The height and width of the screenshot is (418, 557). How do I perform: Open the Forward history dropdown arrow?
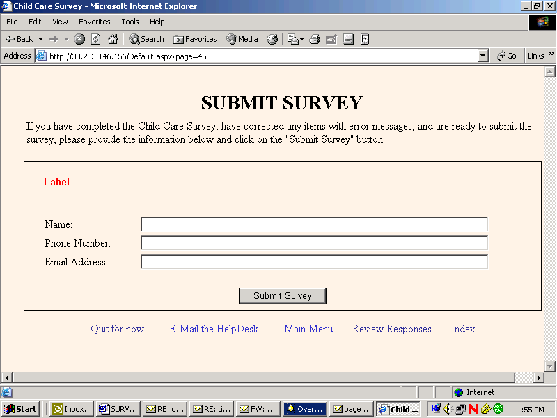point(66,39)
